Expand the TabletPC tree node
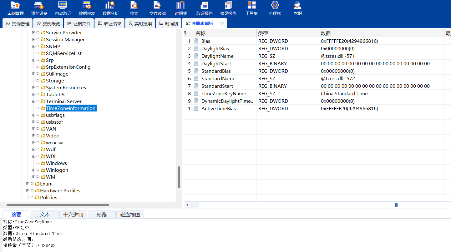 coord(33,95)
